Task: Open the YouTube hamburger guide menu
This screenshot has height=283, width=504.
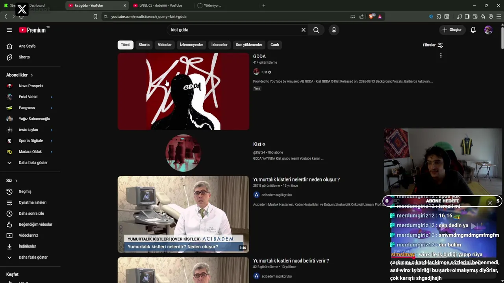Action: pyautogui.click(x=9, y=30)
